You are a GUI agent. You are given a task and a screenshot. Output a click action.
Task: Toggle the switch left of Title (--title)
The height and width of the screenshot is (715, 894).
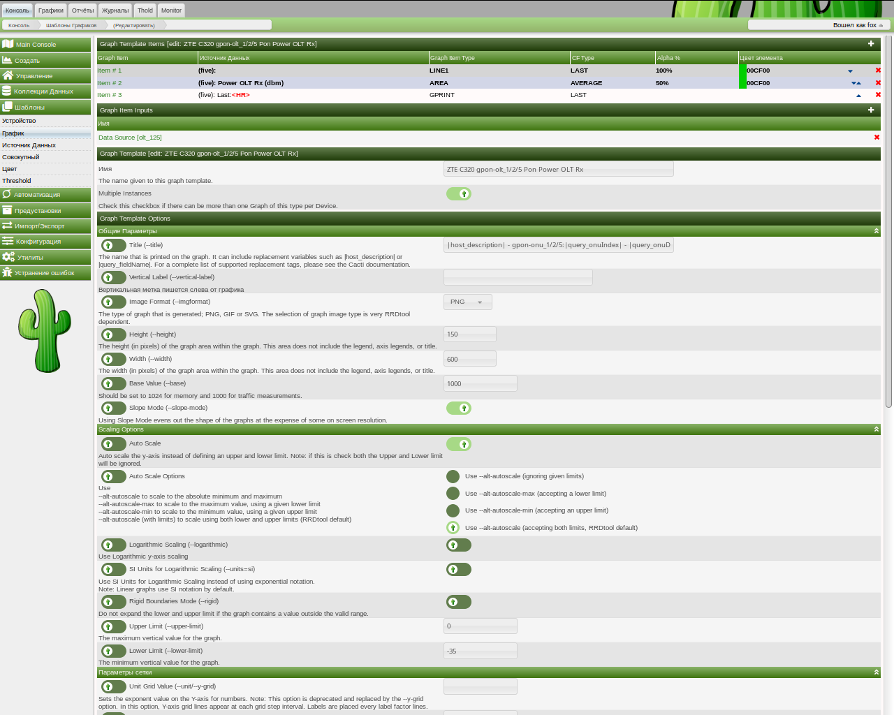point(114,245)
